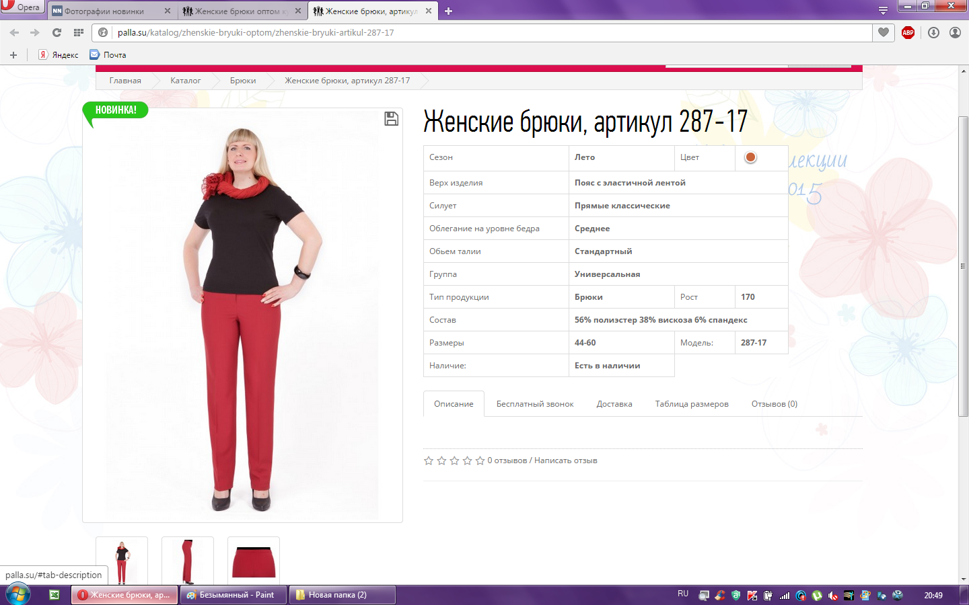Viewport: 969px width, 605px height.
Task: Open the Adguard shield tray icon
Action: tap(736, 595)
